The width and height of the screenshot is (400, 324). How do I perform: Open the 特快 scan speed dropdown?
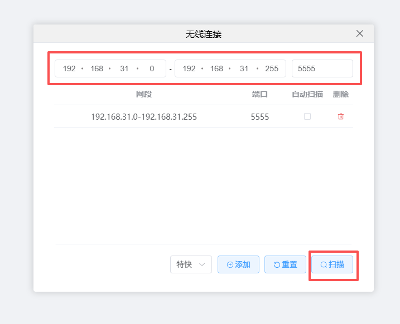click(x=191, y=264)
